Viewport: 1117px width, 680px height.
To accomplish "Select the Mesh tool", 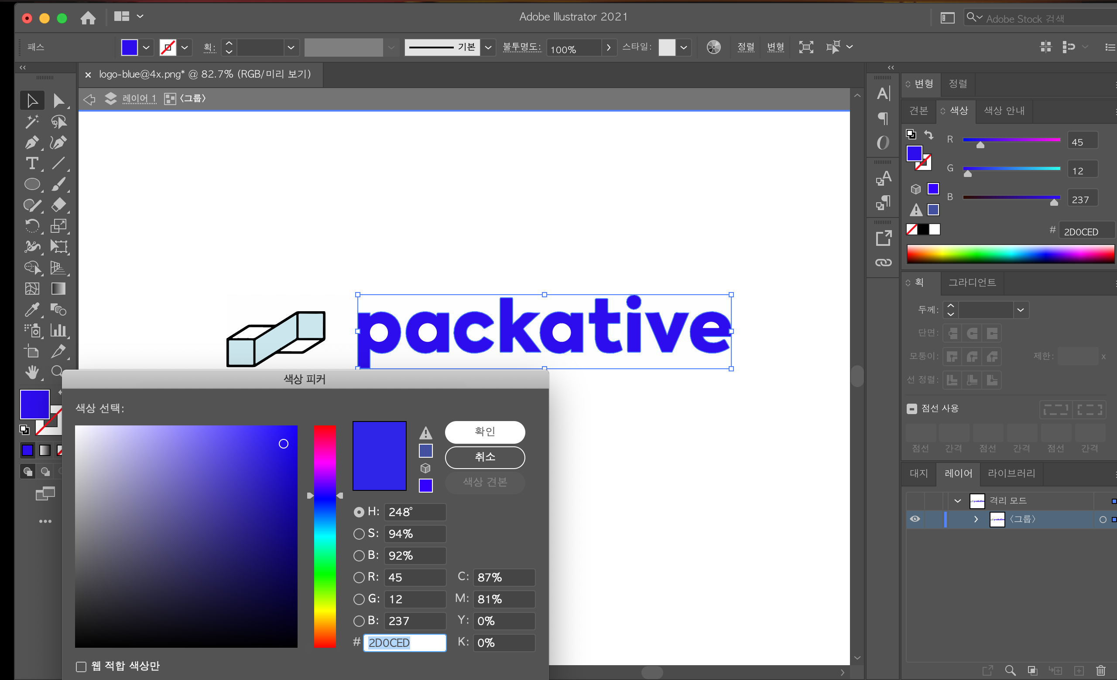I will coord(32,289).
